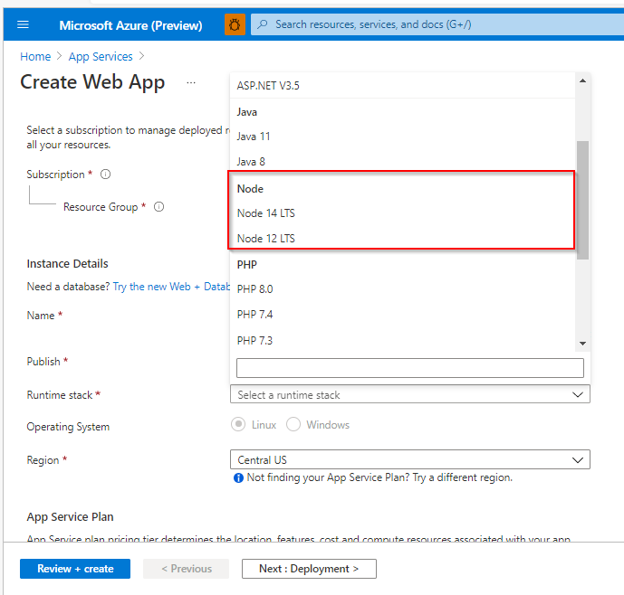Click the PHP group header text
The image size is (624, 595).
pyautogui.click(x=247, y=265)
